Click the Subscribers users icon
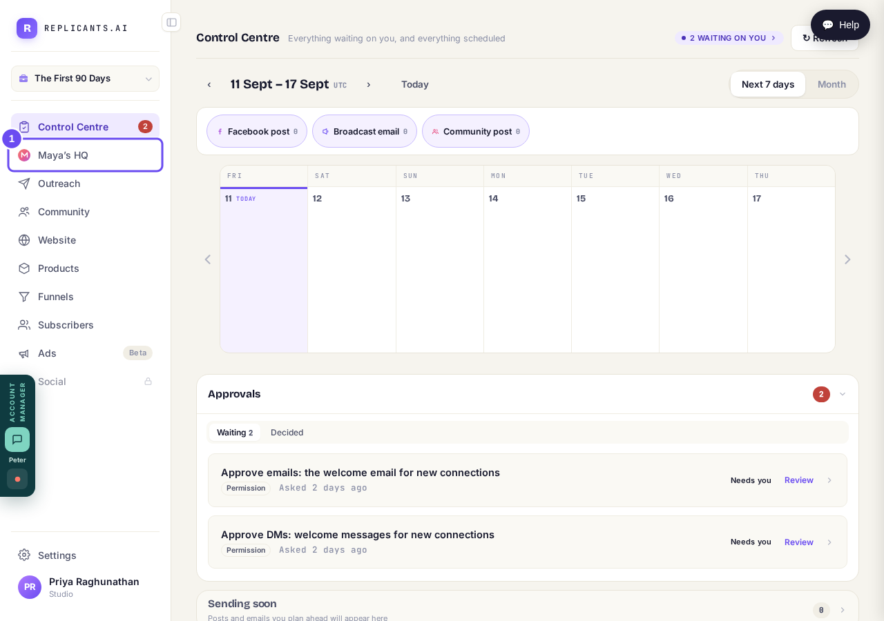 coord(24,325)
